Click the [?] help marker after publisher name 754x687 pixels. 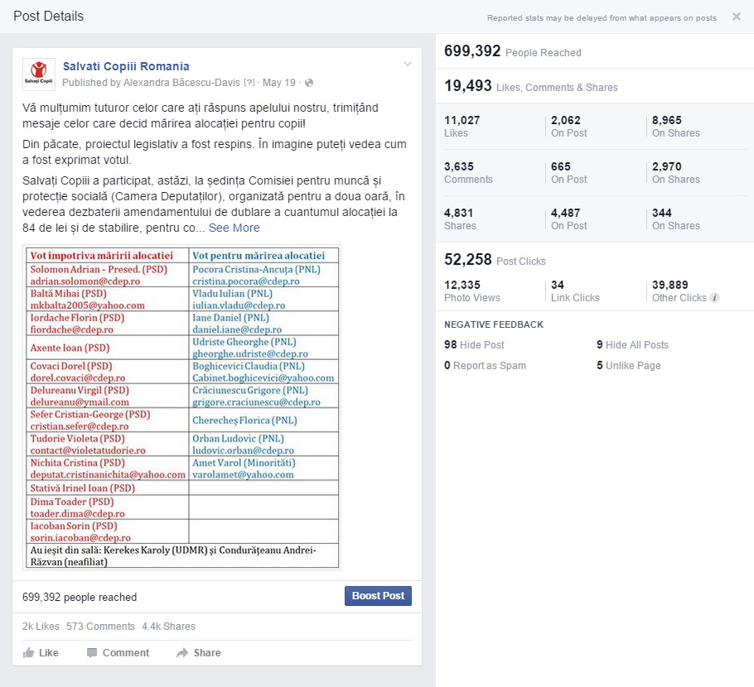point(249,83)
